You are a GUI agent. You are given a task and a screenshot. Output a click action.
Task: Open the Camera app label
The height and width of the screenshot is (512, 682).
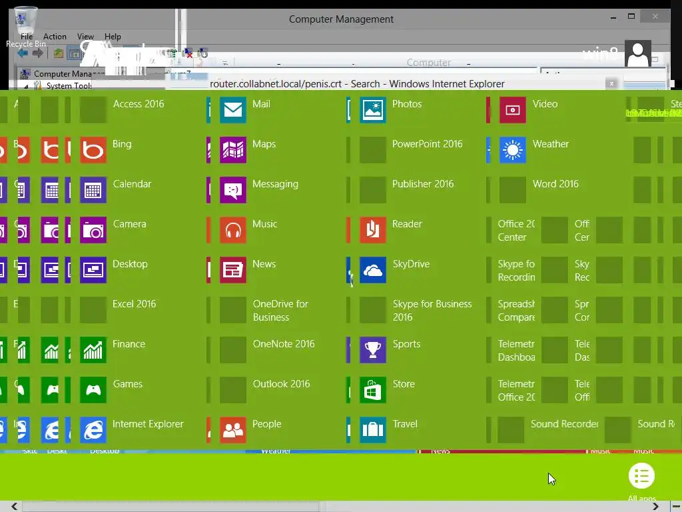point(129,224)
